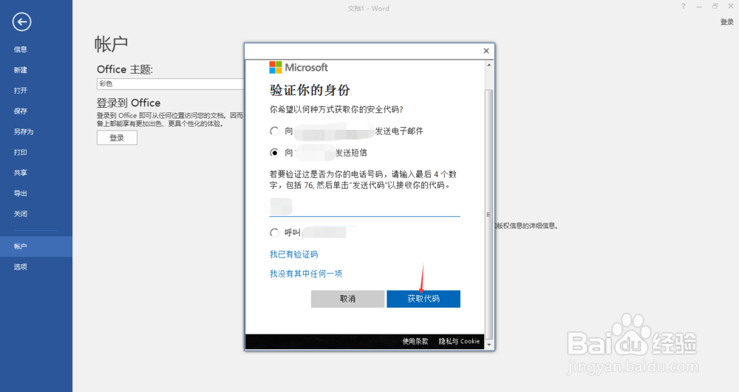Focus the last four digits input field

[x=365, y=207]
